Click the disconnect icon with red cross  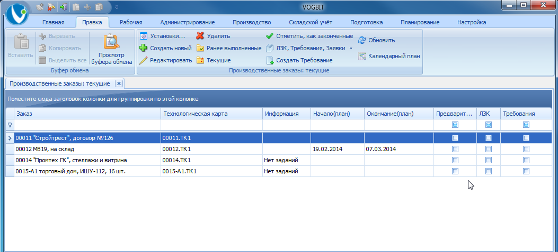(x=52, y=6)
